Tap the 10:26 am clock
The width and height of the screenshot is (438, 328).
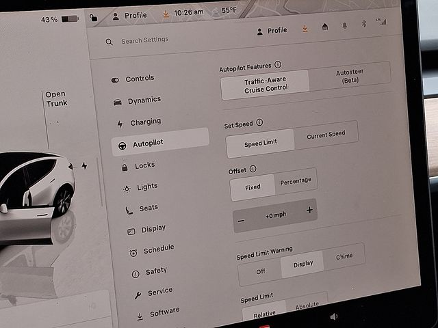point(189,12)
